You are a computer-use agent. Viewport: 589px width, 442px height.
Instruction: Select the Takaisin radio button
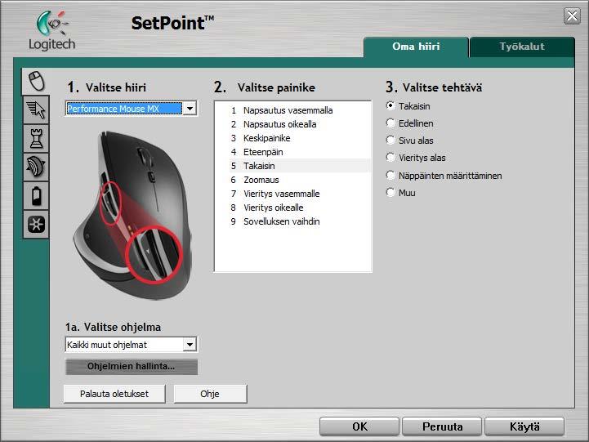390,106
